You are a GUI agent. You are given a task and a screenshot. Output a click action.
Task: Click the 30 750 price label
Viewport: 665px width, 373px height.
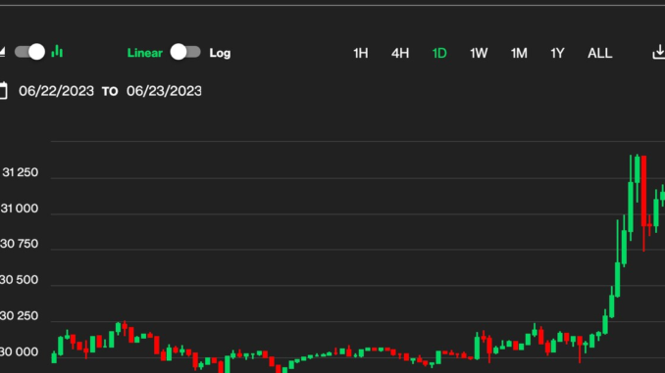tap(19, 244)
